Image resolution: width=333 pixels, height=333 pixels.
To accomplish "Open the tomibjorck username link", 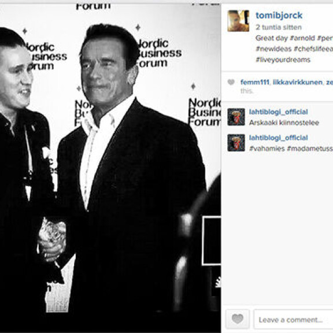I will click(x=279, y=16).
